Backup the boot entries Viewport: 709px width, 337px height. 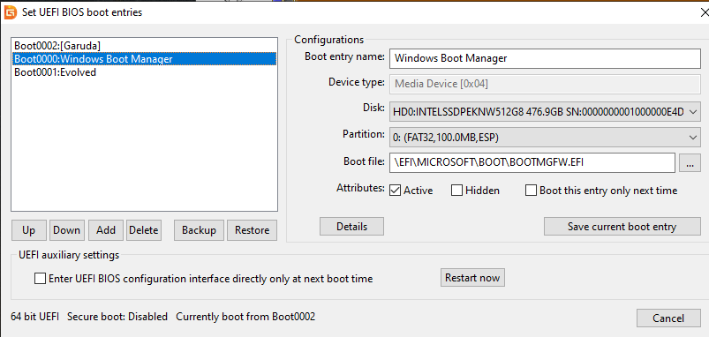click(199, 230)
